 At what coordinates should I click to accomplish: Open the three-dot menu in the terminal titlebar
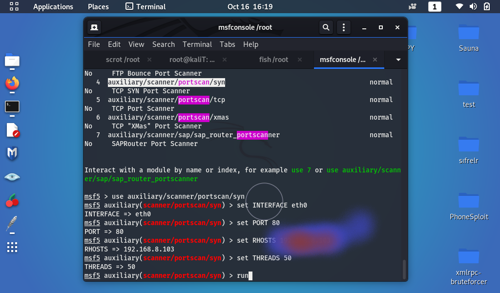tap(344, 27)
